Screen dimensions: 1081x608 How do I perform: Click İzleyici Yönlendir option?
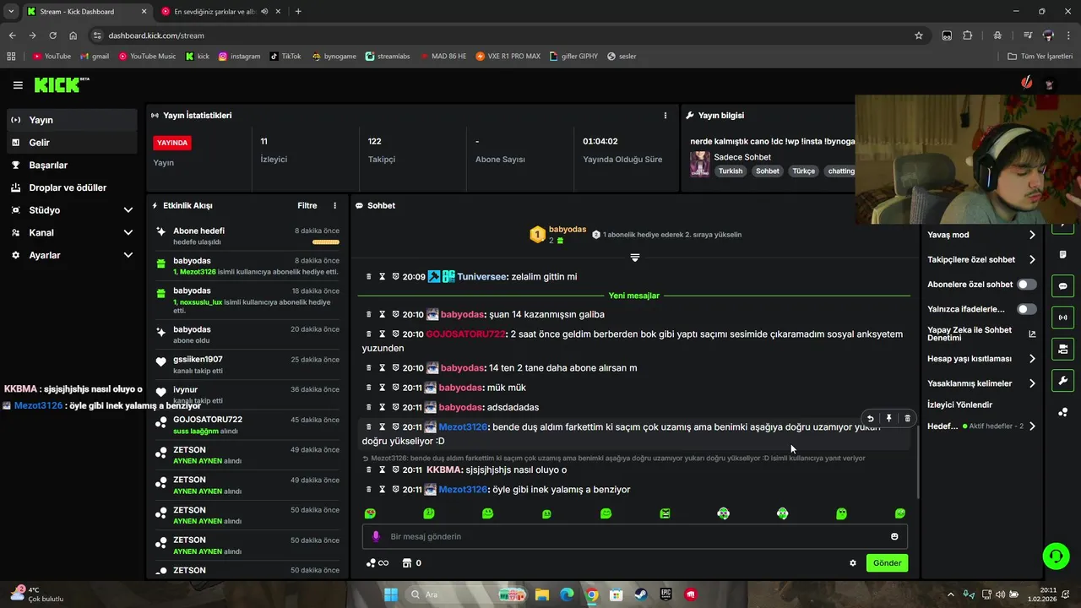(959, 404)
